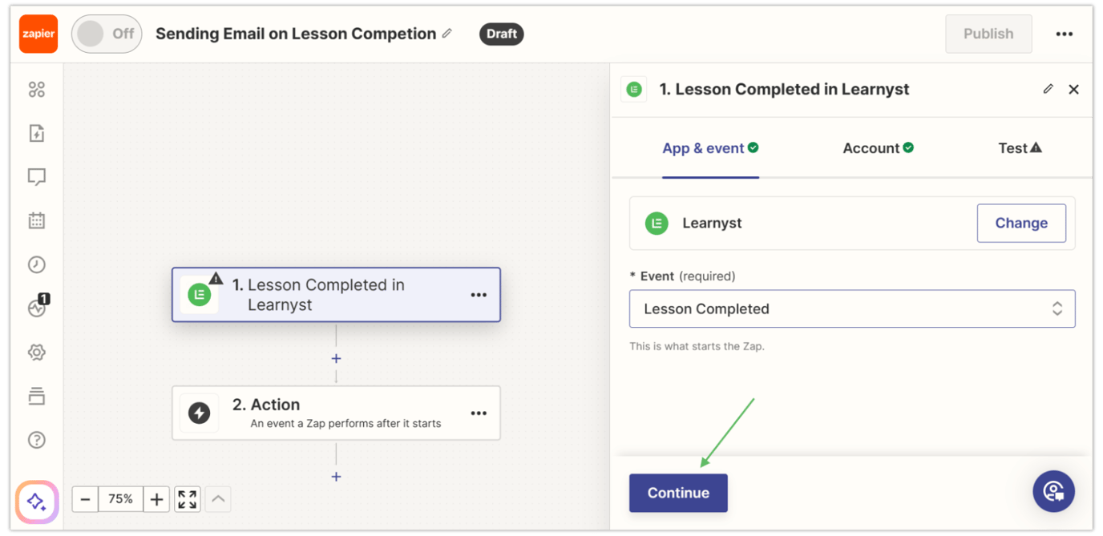Screen dimensions: 1103x536
Task: Switch to the Test tab
Action: point(1019,148)
